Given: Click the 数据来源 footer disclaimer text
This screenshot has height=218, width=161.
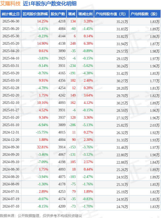Looking at the screenshot, I should pos(41,216).
